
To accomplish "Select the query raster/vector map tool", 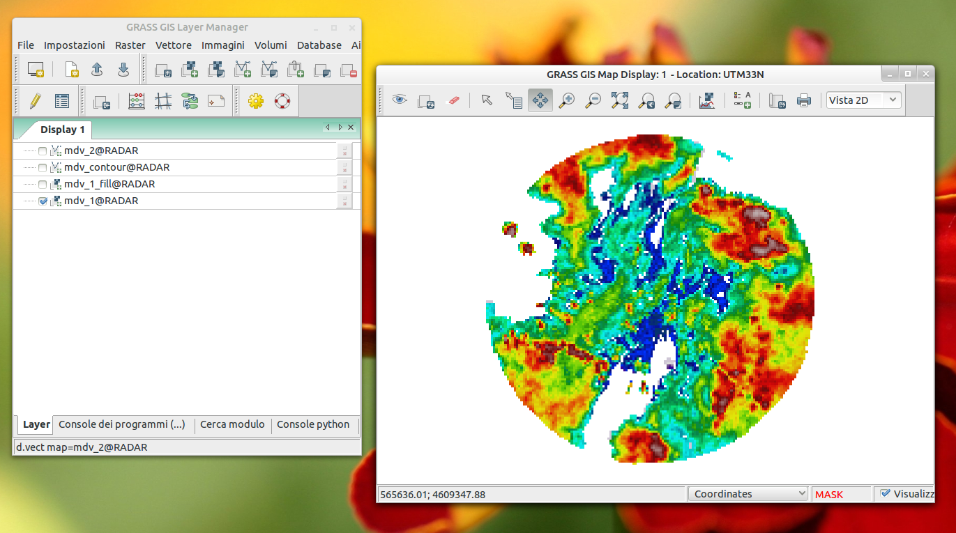I will coord(514,100).
